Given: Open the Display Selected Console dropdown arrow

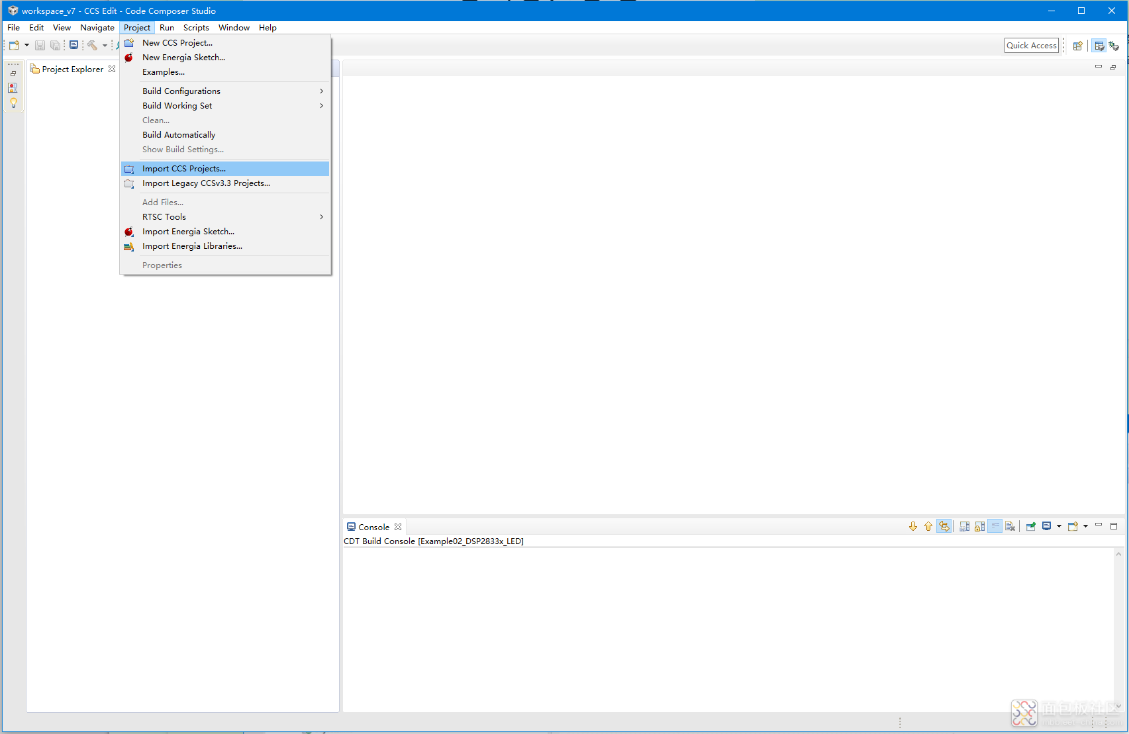Looking at the screenshot, I should point(1059,527).
